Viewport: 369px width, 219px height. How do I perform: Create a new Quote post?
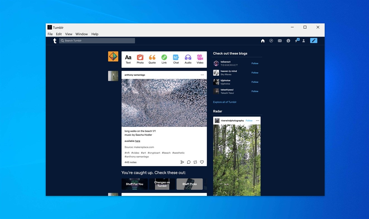click(x=152, y=59)
